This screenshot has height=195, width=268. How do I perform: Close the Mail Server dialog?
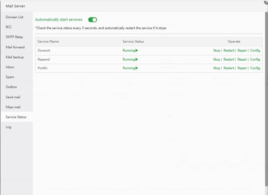click(266, 2)
